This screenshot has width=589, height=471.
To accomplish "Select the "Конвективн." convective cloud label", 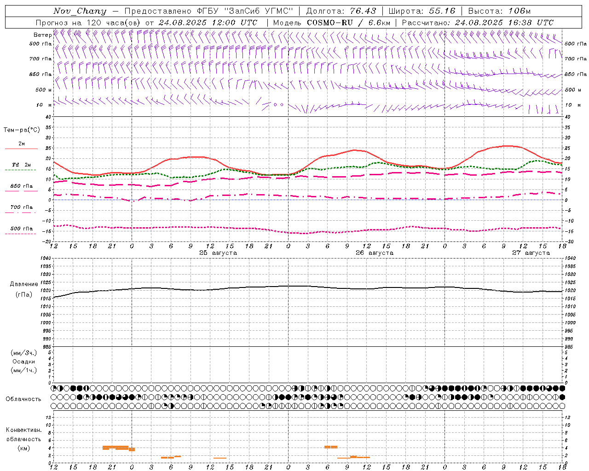I will click(x=24, y=430).
